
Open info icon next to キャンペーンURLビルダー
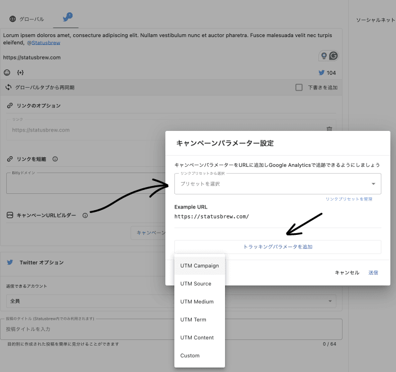point(85,215)
